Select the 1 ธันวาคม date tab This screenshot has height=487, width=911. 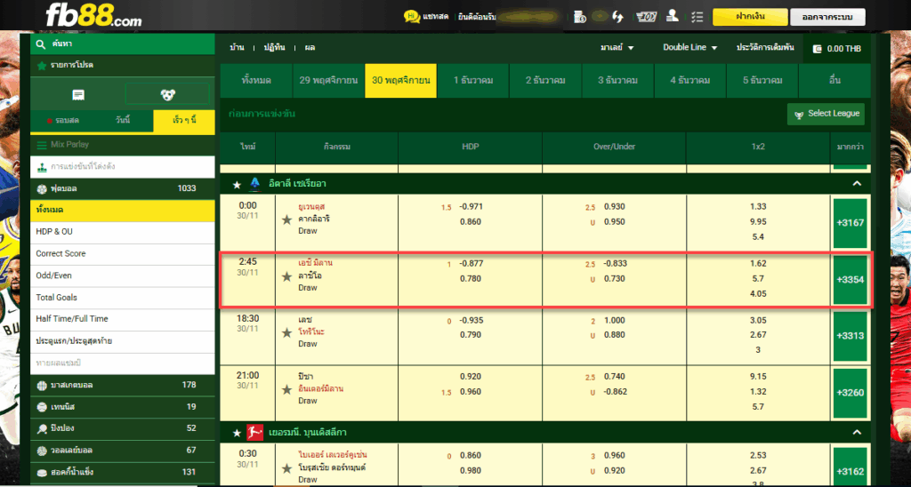tap(473, 81)
